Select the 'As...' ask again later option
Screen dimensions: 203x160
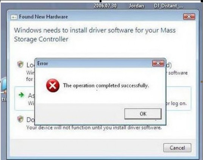click(25, 99)
